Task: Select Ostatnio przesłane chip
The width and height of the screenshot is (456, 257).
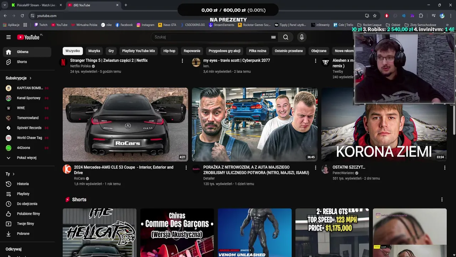Action: [289, 51]
